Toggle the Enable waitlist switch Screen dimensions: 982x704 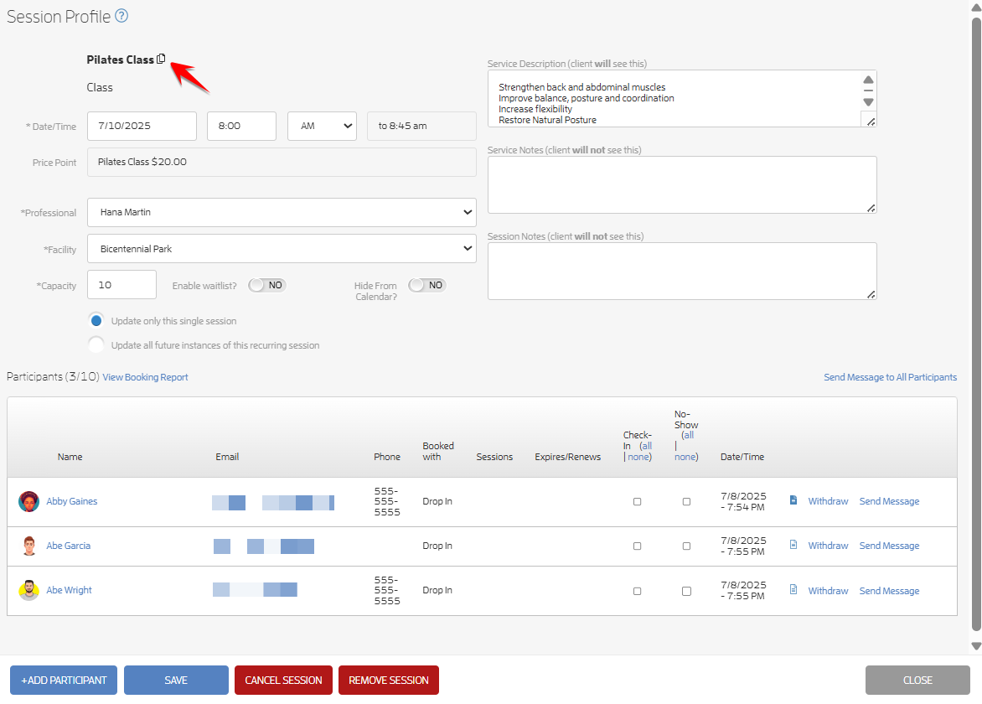click(x=266, y=285)
